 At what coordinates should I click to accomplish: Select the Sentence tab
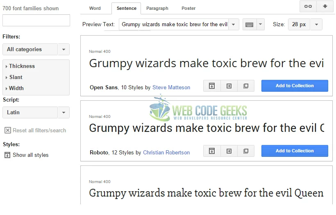tap(127, 8)
